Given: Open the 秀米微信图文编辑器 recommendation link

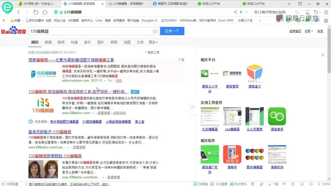Looking at the screenshot, I should coord(64,122).
